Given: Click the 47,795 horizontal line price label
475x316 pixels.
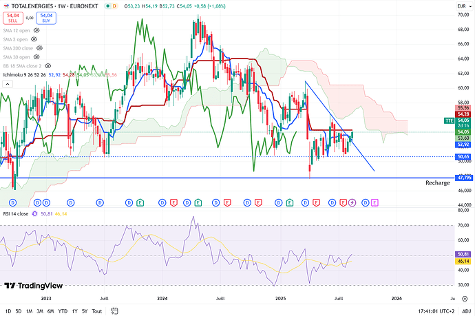Looking at the screenshot, I should [x=464, y=178].
